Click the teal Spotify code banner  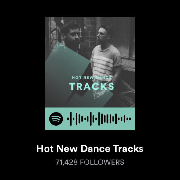(x=90, y=119)
